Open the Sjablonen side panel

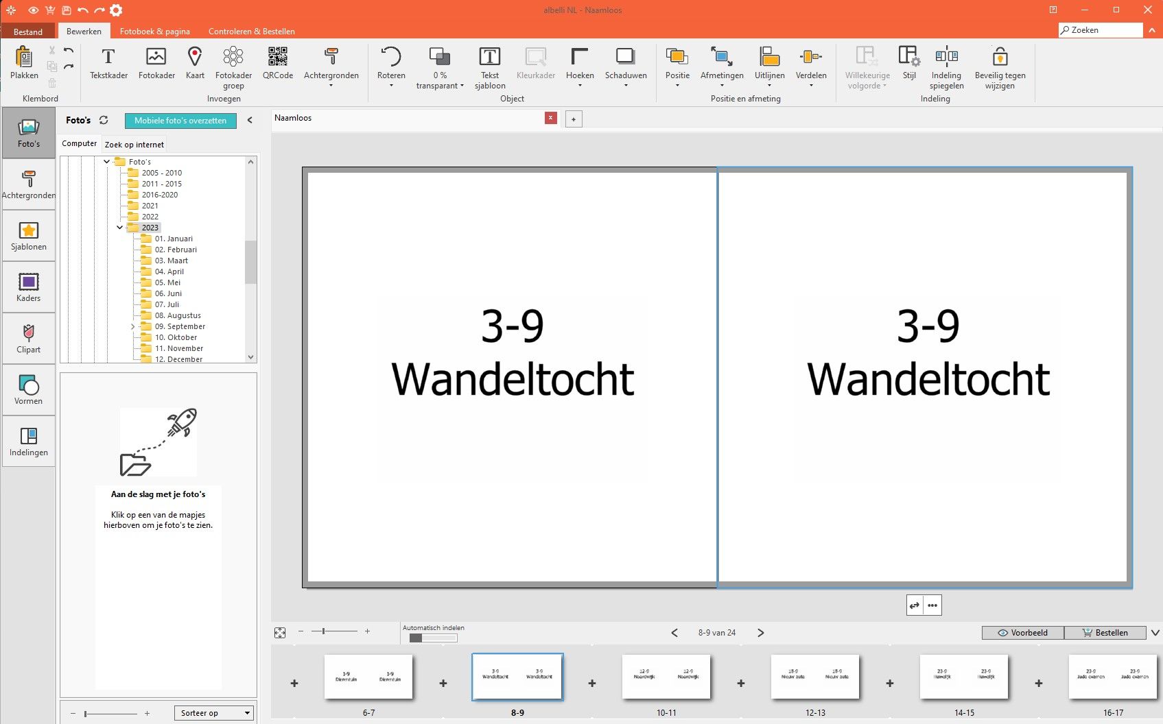click(28, 237)
